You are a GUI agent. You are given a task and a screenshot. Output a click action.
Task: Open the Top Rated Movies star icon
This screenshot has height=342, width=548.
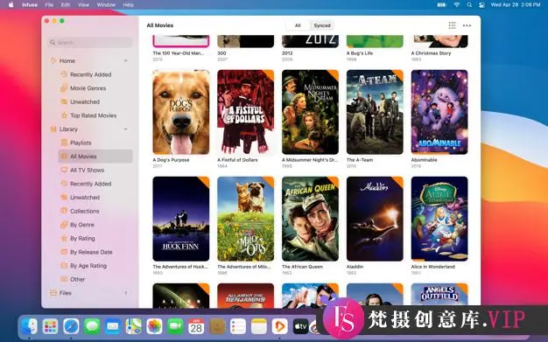[x=64, y=115]
